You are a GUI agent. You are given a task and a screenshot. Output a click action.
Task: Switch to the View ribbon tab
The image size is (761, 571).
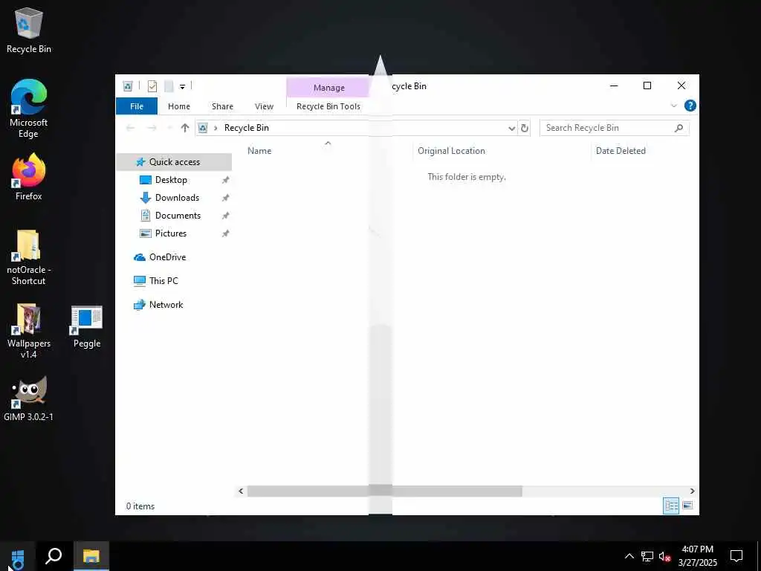(x=264, y=106)
